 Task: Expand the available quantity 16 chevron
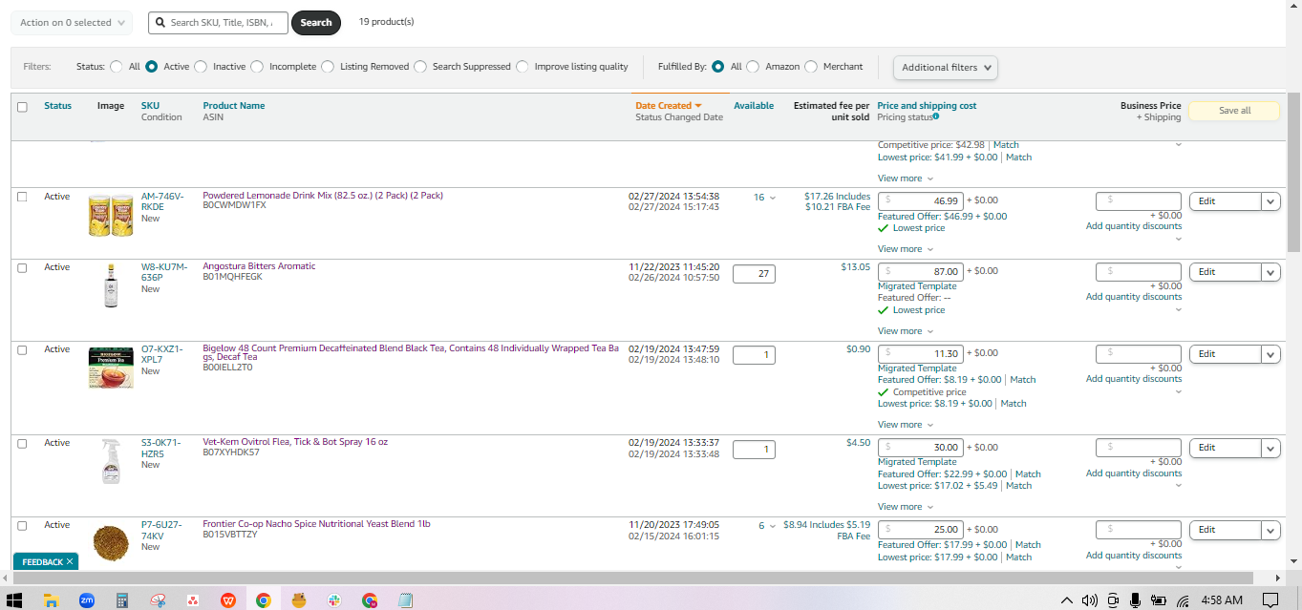pos(772,198)
